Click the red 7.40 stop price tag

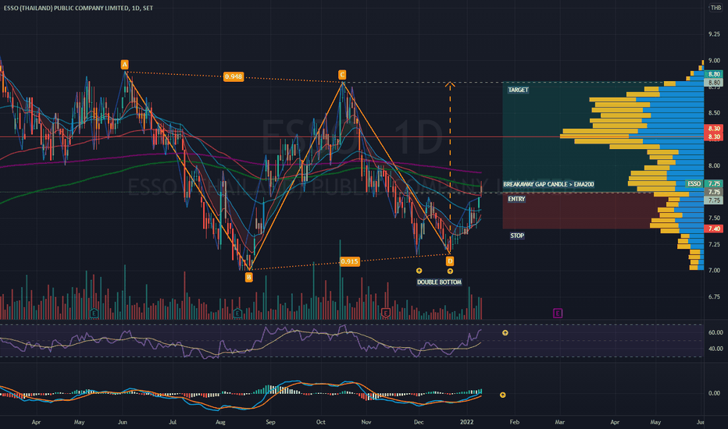[x=714, y=229]
